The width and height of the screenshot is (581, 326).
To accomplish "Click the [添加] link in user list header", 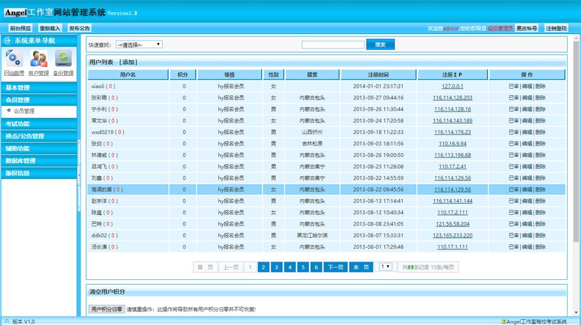I will coord(128,62).
